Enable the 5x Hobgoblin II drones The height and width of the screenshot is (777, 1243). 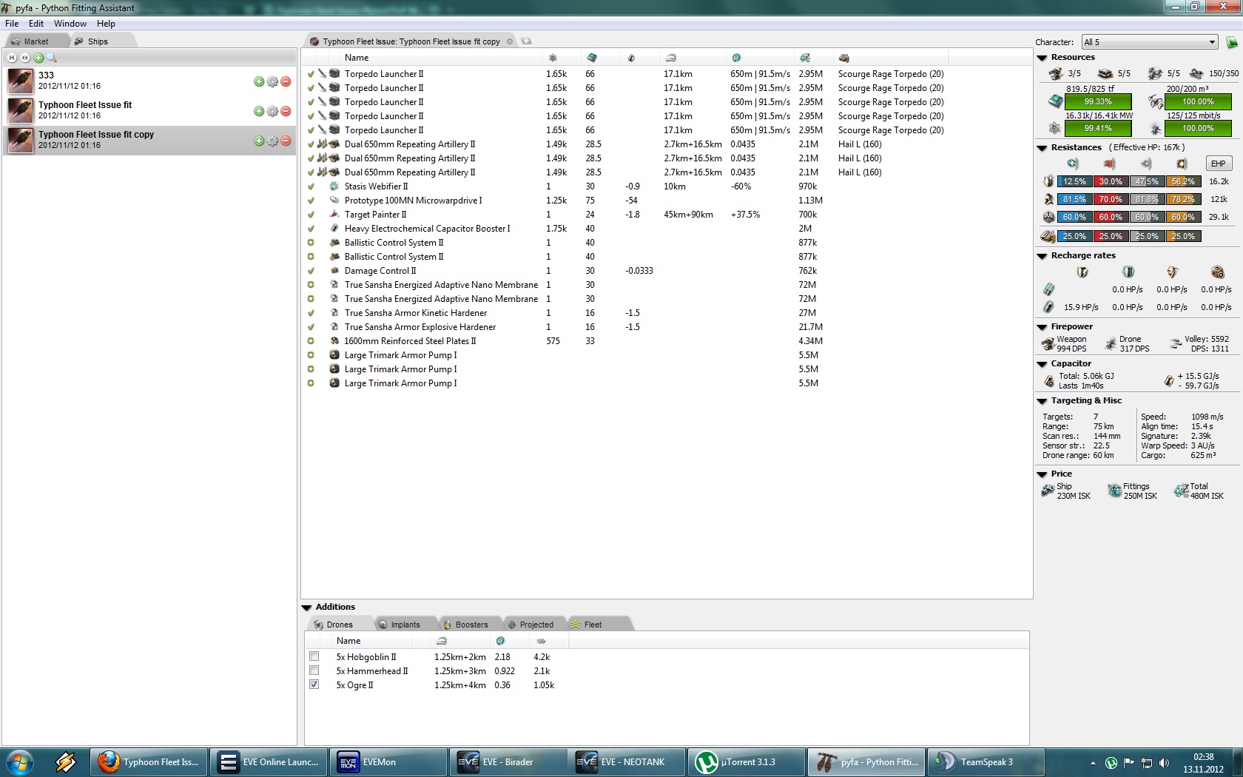pos(314,656)
